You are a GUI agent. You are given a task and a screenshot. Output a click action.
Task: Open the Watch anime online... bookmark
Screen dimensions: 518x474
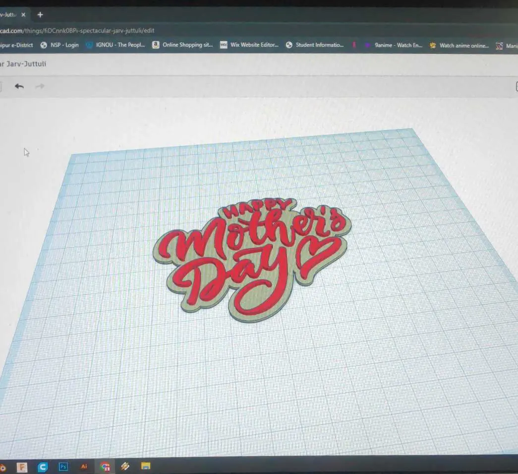[x=459, y=45]
